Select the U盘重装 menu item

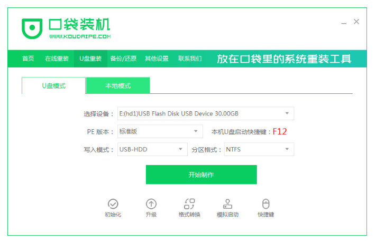(90, 59)
